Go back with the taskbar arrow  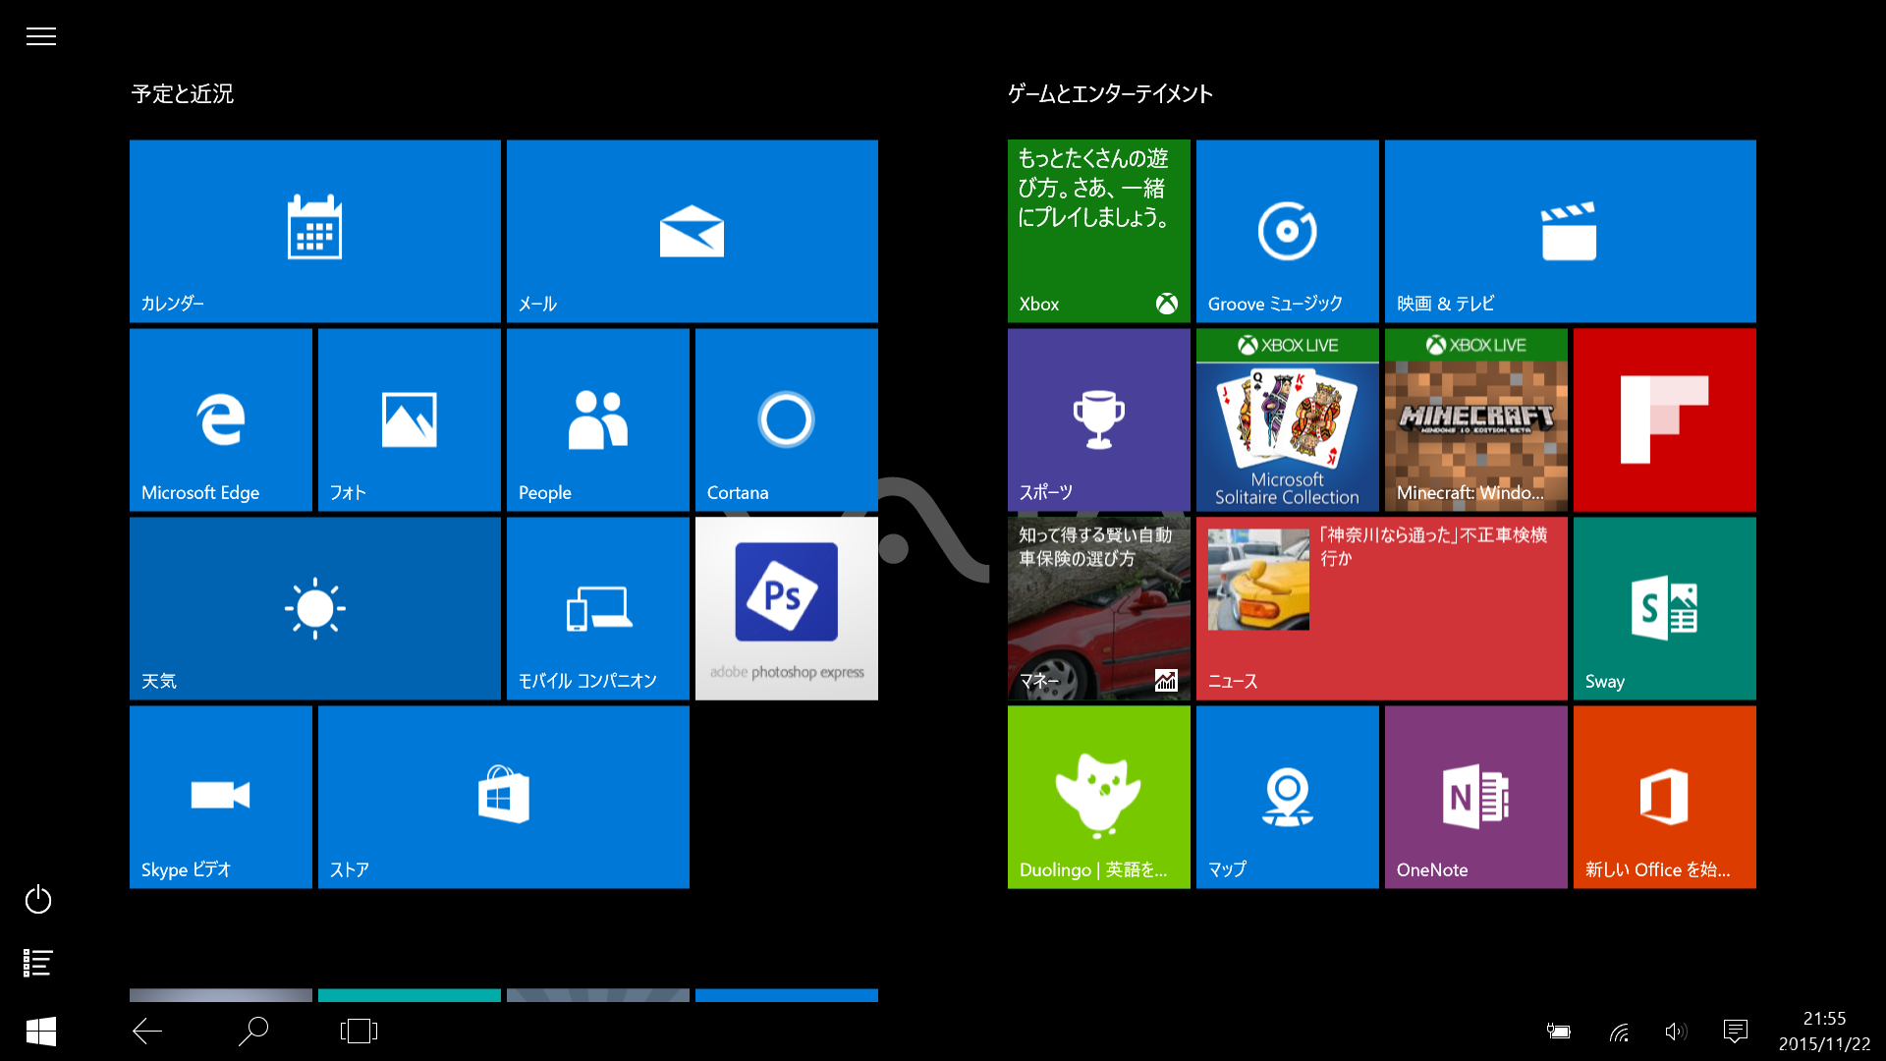(147, 1031)
